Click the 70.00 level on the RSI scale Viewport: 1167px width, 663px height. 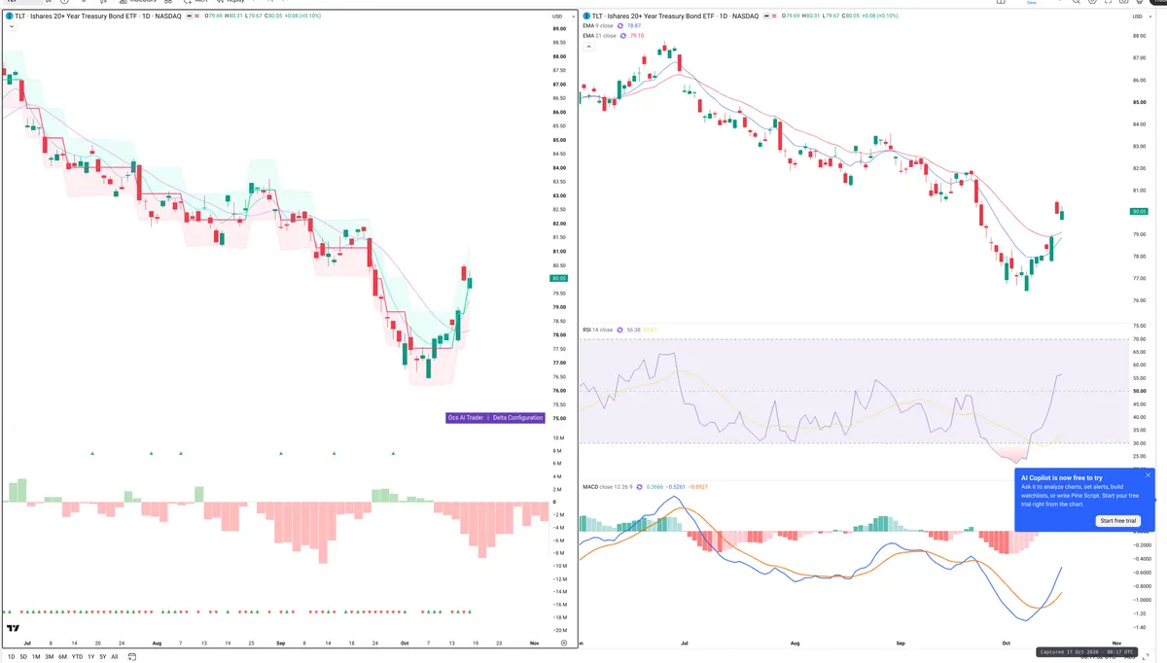(1140, 339)
